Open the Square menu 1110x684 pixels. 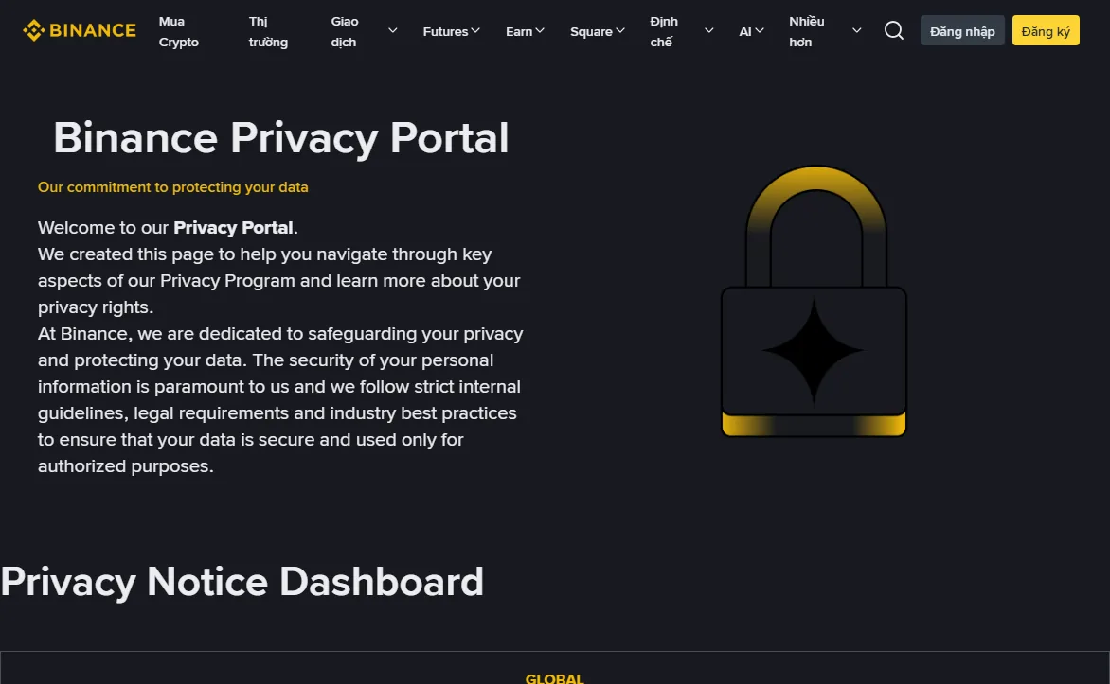point(591,31)
